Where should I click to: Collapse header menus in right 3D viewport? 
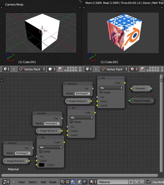click(x=96, y=69)
